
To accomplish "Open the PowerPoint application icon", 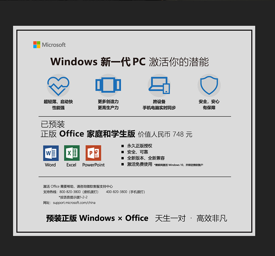I will [x=93, y=153].
